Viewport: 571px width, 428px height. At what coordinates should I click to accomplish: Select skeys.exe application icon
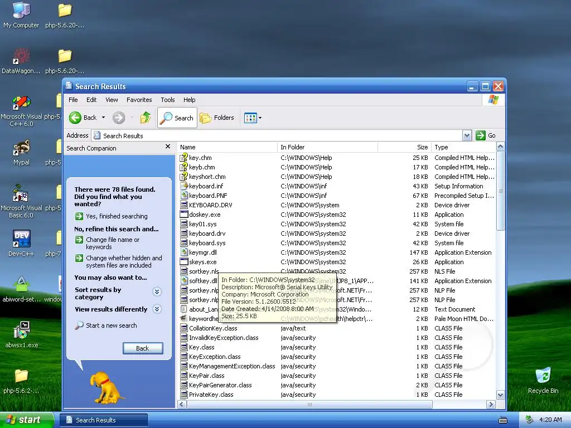[x=184, y=262]
